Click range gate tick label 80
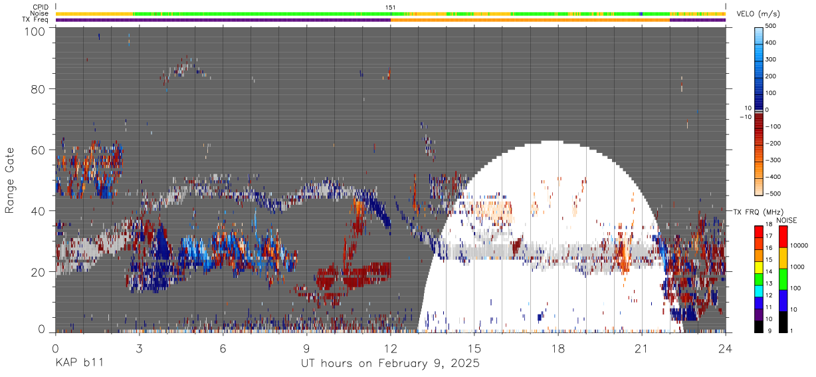Viewport: 816px width, 377px height. [37, 89]
